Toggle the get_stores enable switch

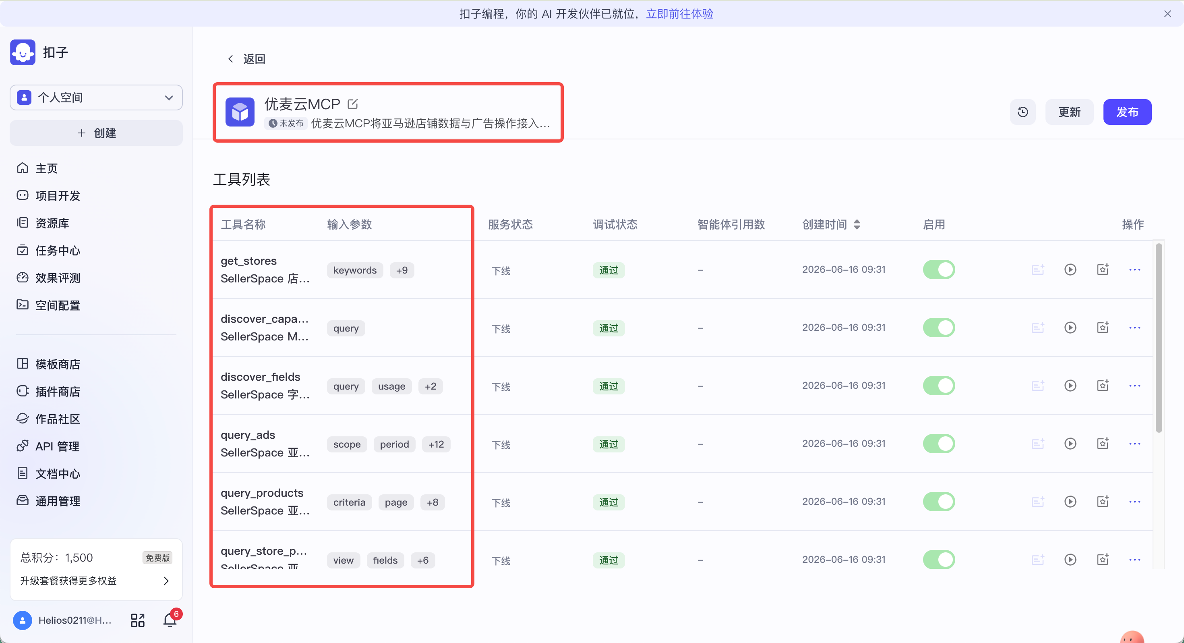[939, 270]
